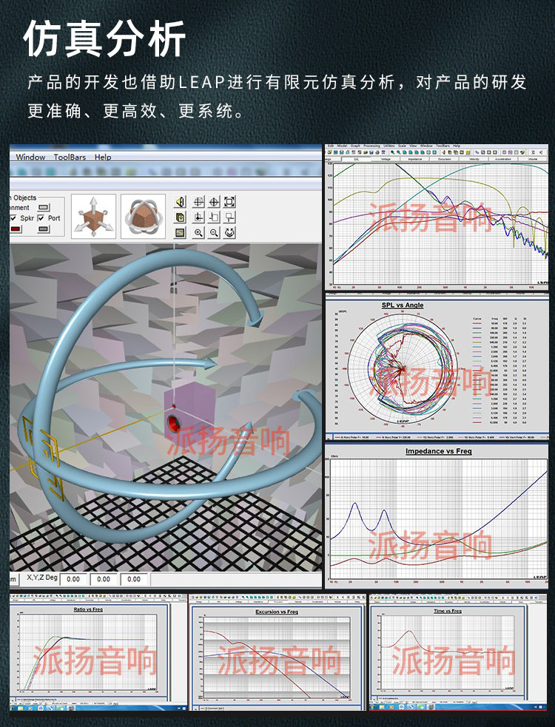
Task: Click the graph curve icon button
Action: point(181,232)
